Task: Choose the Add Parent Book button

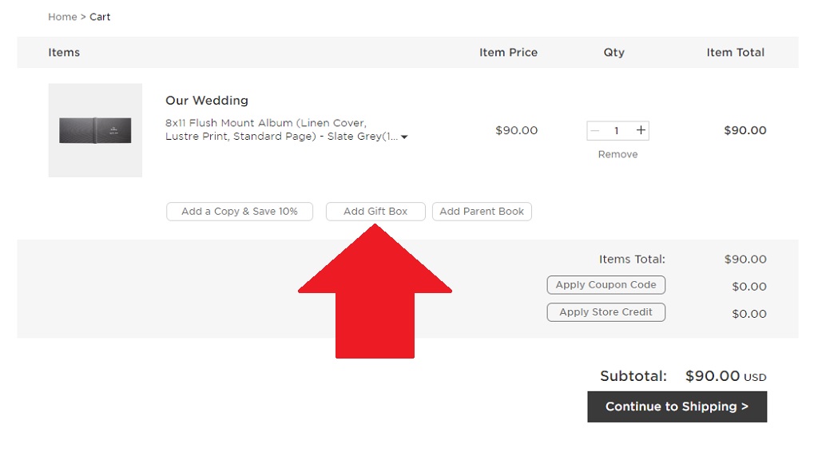Action: [482, 212]
